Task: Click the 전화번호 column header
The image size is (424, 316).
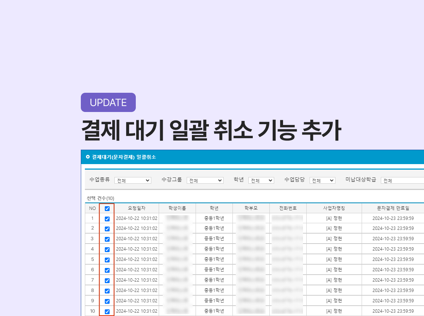Action: (288, 208)
